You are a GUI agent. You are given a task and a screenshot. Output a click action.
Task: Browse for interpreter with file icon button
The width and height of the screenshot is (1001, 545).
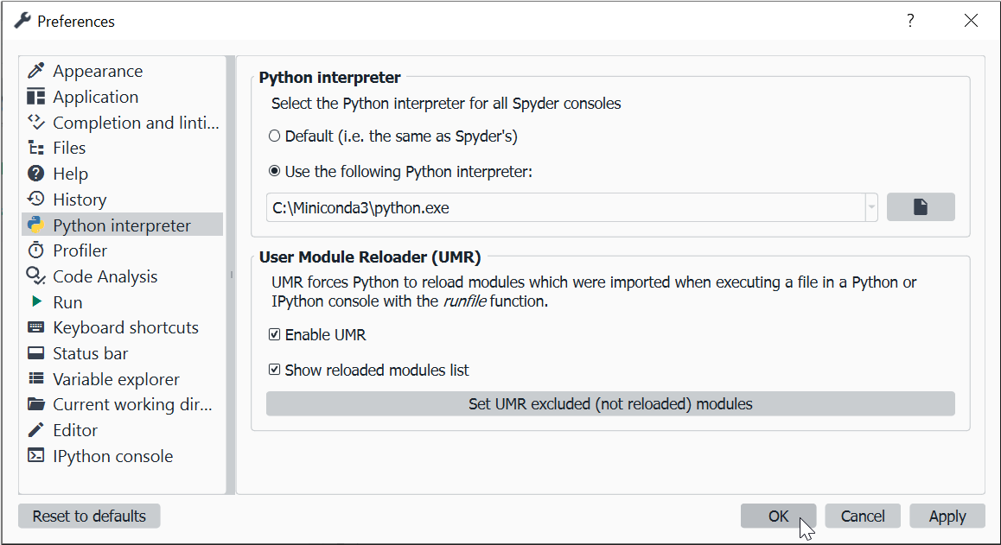click(x=921, y=207)
